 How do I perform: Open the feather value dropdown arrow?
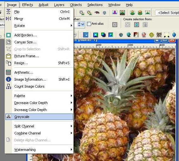coord(83,24)
